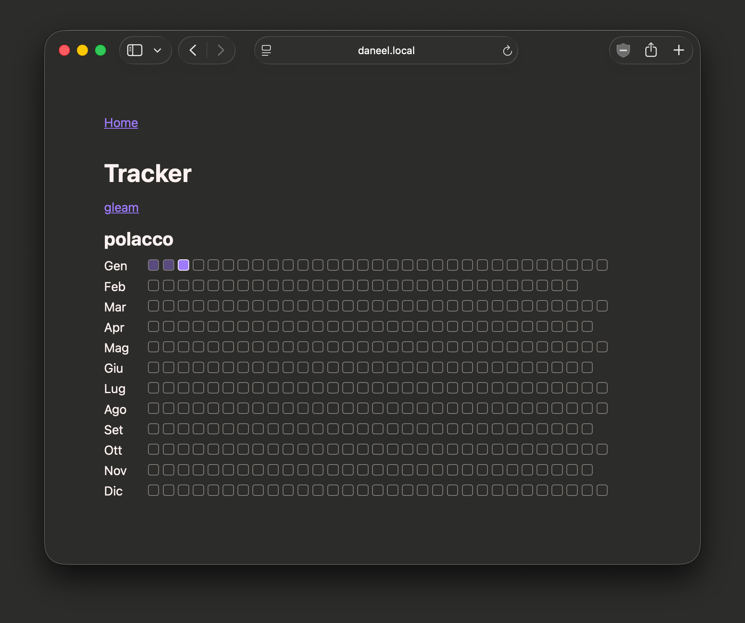The width and height of the screenshot is (745, 623).
Task: Go forward to the next page
Action: click(221, 50)
